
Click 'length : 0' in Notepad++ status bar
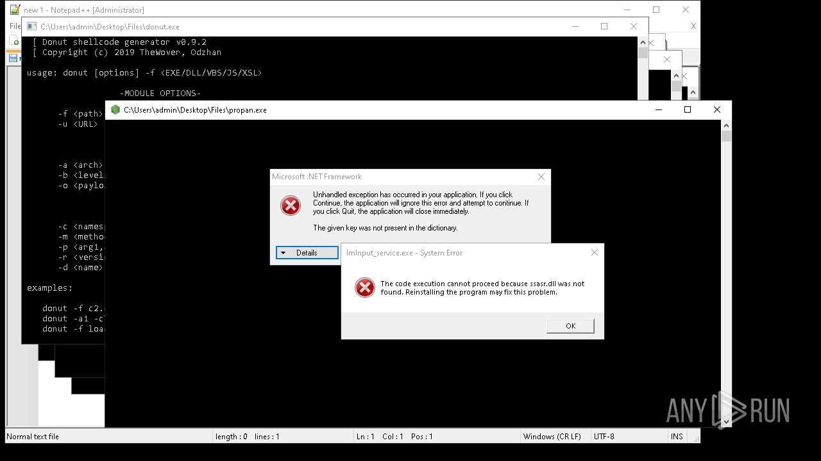232,437
